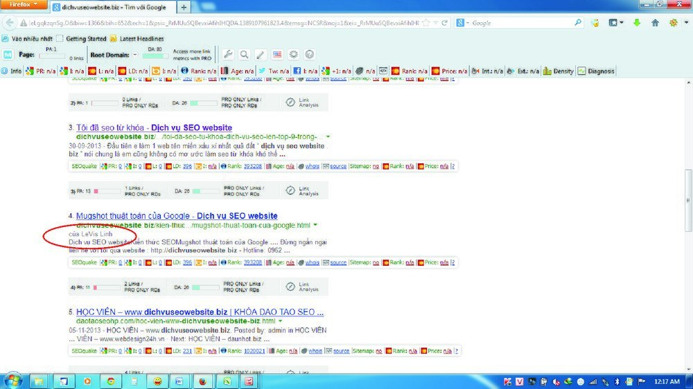Expand the green arrow beside result 3 URL
Viewport: 693px width, 389px height.
tap(328, 137)
